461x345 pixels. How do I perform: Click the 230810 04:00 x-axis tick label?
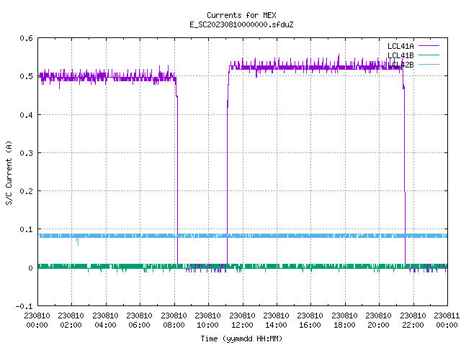click(x=105, y=321)
